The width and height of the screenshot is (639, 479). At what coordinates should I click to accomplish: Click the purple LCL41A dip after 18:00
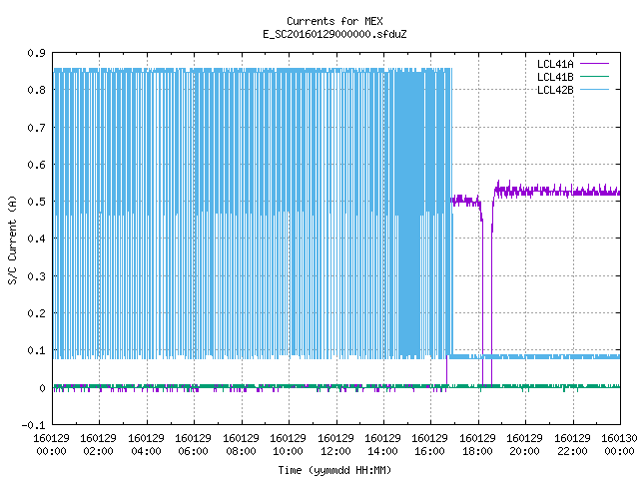coord(487,293)
